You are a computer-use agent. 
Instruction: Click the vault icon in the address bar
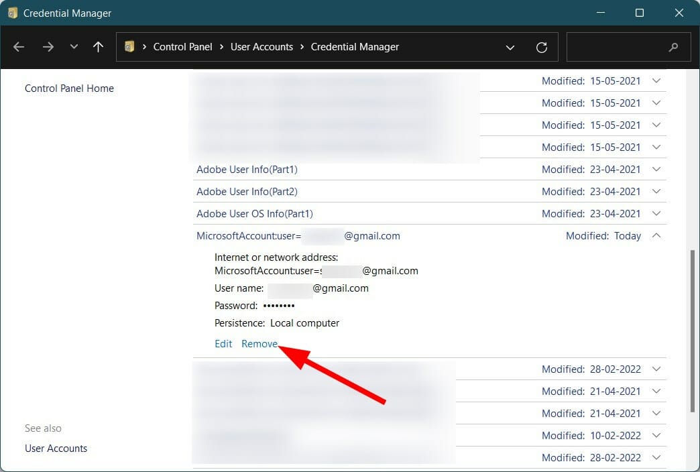click(129, 46)
